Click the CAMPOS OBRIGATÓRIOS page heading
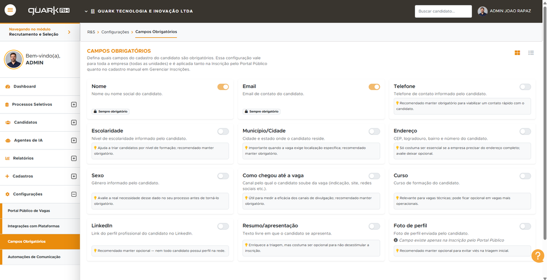 coord(119,51)
